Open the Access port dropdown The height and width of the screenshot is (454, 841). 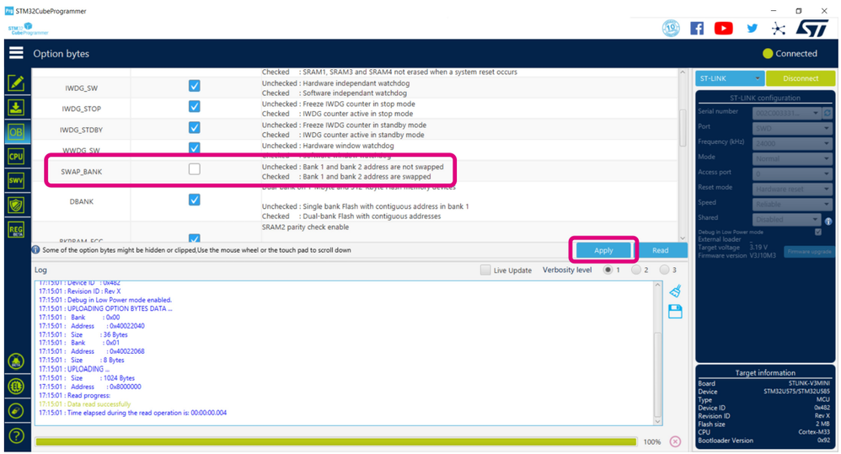792,174
